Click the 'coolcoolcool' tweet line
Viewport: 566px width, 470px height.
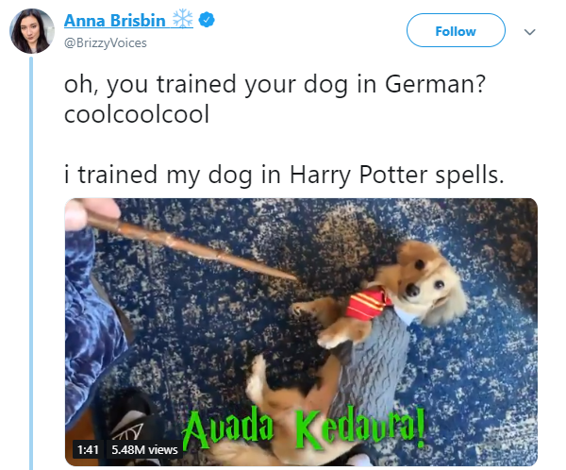[x=137, y=114]
